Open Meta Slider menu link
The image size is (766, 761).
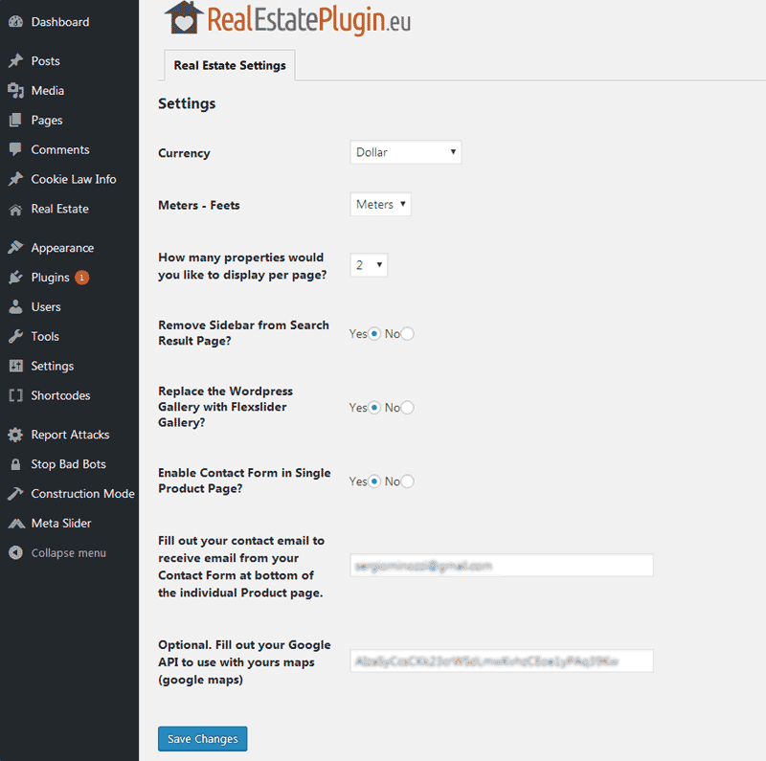[61, 523]
